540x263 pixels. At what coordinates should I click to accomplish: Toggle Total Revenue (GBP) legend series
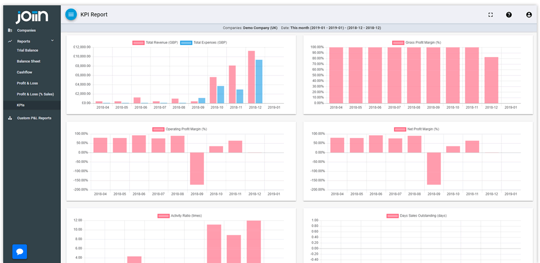155,43
